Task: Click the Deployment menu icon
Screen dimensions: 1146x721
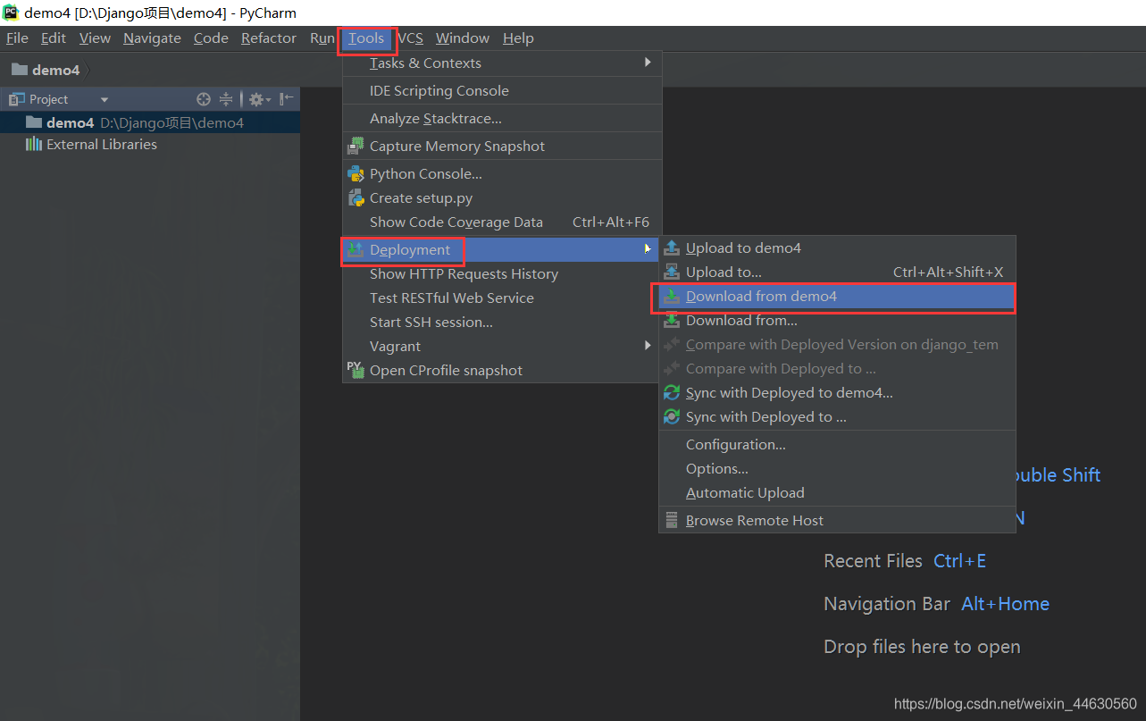Action: click(356, 249)
